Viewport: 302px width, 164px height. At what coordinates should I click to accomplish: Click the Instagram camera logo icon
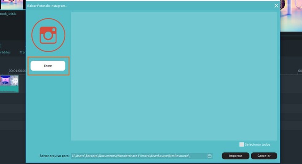(48, 35)
